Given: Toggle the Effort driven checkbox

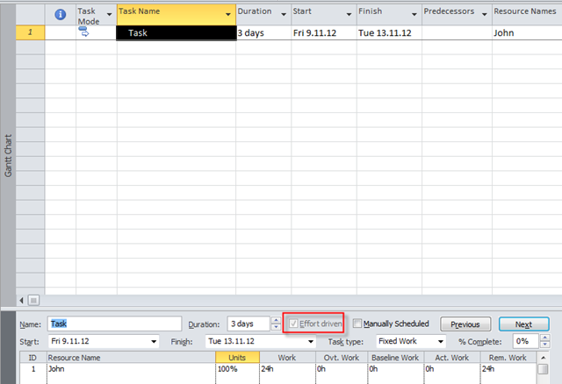Looking at the screenshot, I should (x=295, y=324).
